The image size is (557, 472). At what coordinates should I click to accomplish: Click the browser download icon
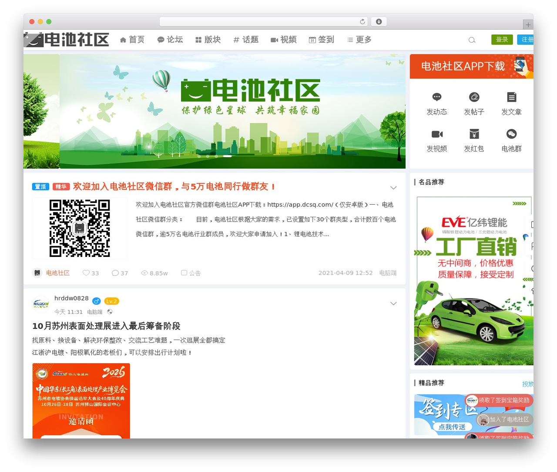(x=379, y=22)
